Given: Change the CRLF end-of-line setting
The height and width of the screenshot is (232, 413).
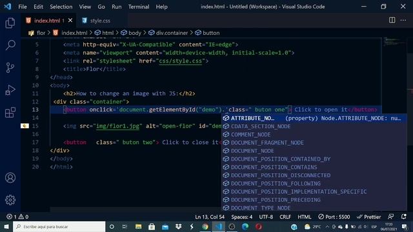Looking at the screenshot, I should point(285,217).
